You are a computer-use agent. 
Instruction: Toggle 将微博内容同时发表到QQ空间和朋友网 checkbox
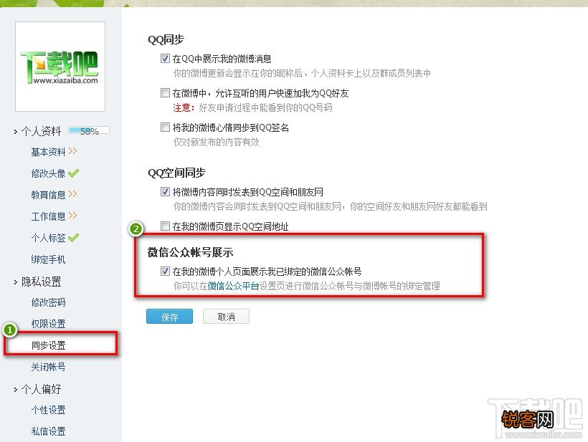coord(165,192)
